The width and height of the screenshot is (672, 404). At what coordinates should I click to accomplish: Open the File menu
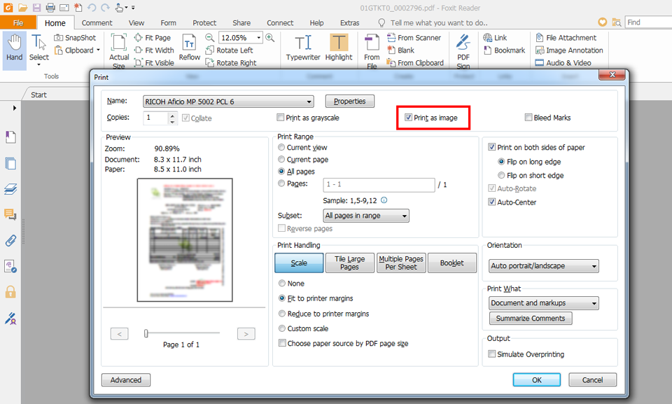[x=18, y=22]
